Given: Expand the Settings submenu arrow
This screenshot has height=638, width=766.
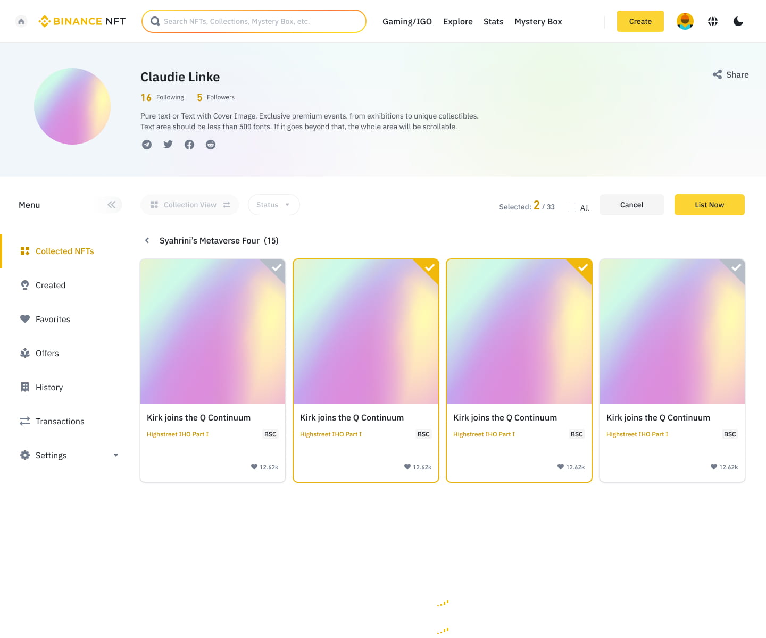Looking at the screenshot, I should [x=116, y=455].
